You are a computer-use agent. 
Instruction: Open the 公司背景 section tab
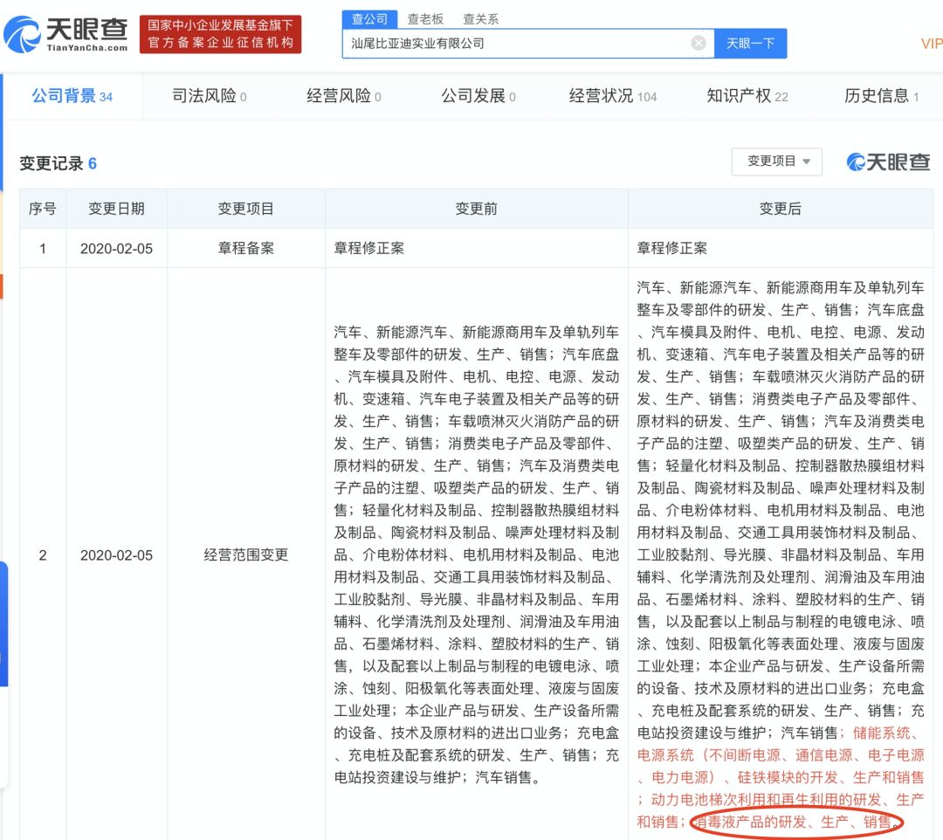click(x=72, y=96)
